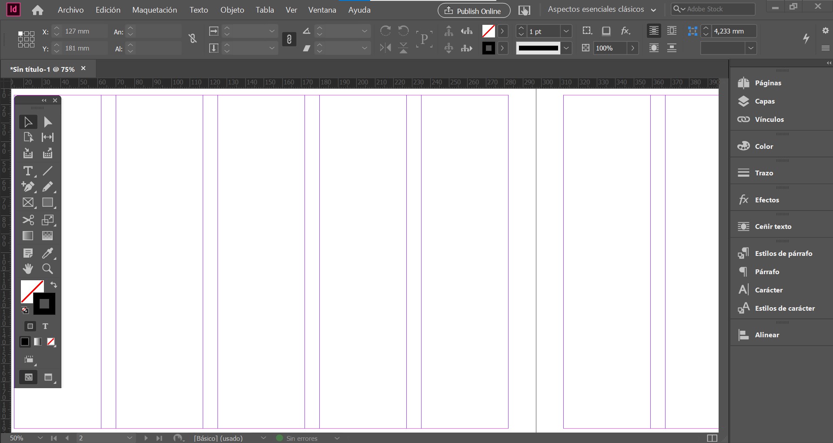833x443 pixels.
Task: Click the Gradient Swatch tool
Action: [x=28, y=236]
